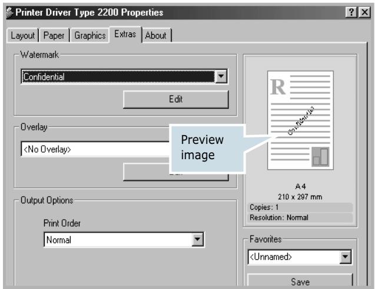Click the Overlay group label

tap(34, 127)
